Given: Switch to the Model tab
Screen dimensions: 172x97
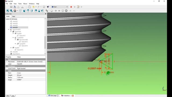Looking at the screenshot, I should pos(8,16).
